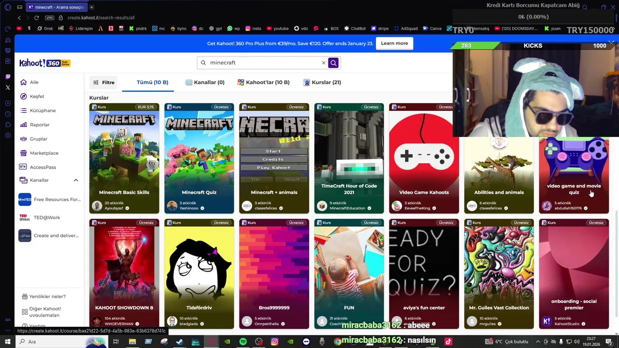
Task: Switch to the Kahoot'lar (10 B) tab
Action: pyautogui.click(x=264, y=83)
